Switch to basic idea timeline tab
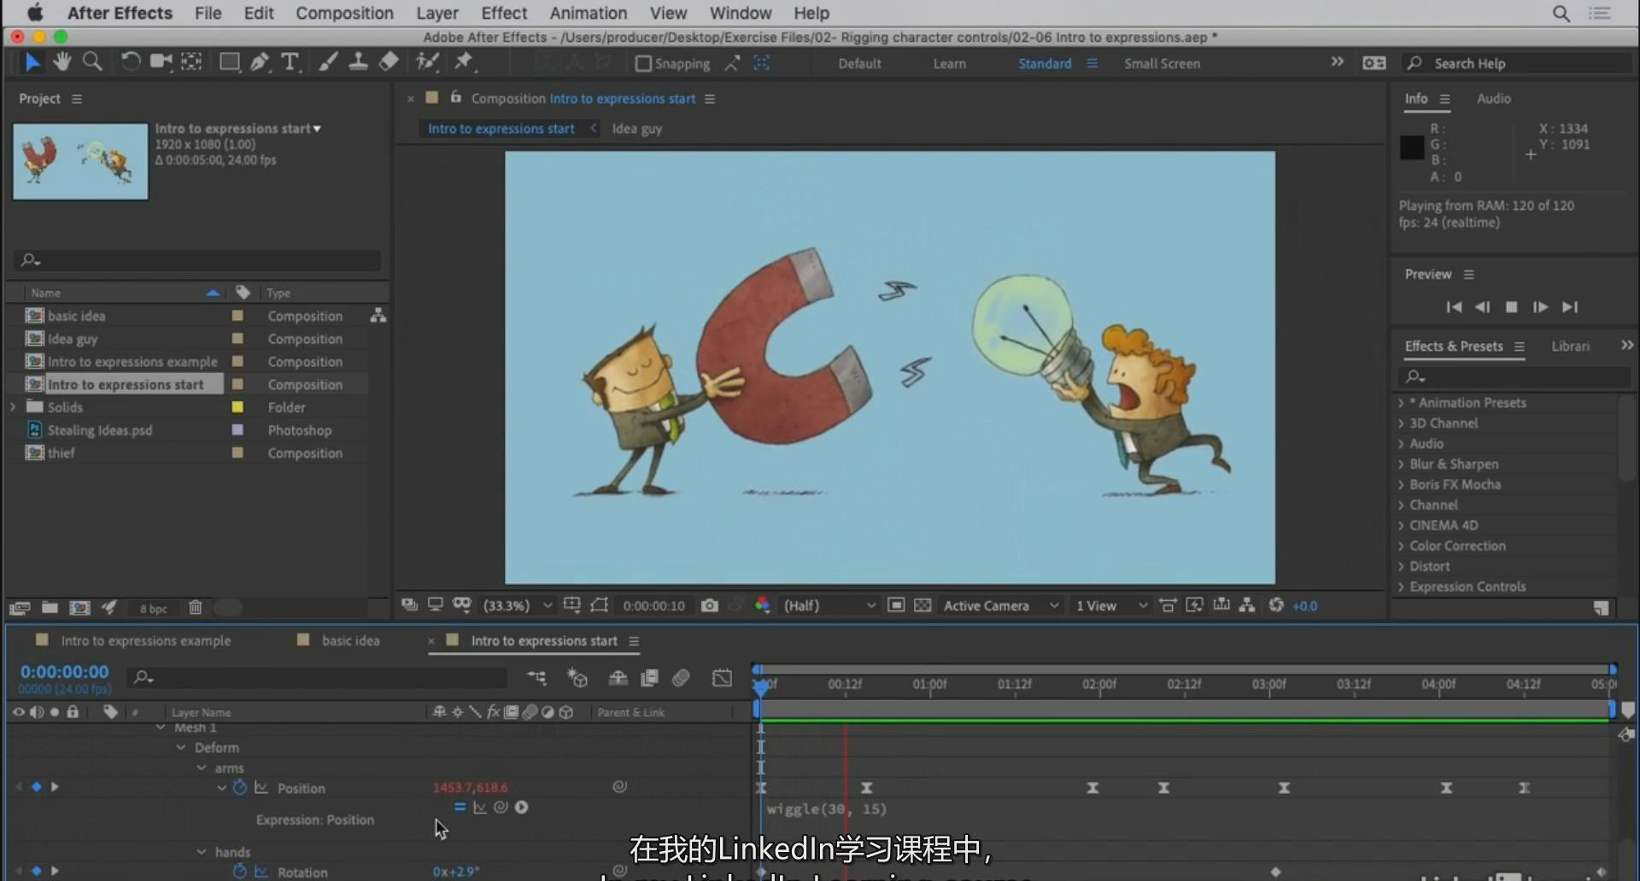This screenshot has height=881, width=1640. [x=350, y=640]
